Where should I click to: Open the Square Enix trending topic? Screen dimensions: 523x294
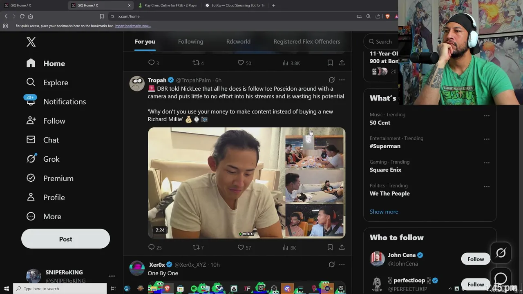click(x=385, y=170)
